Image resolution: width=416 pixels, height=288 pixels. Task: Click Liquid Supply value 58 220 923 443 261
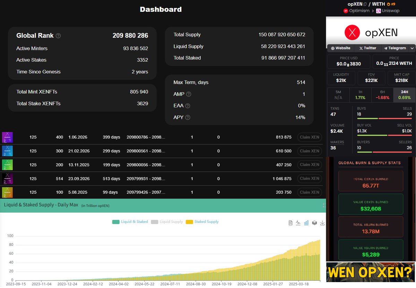click(283, 46)
